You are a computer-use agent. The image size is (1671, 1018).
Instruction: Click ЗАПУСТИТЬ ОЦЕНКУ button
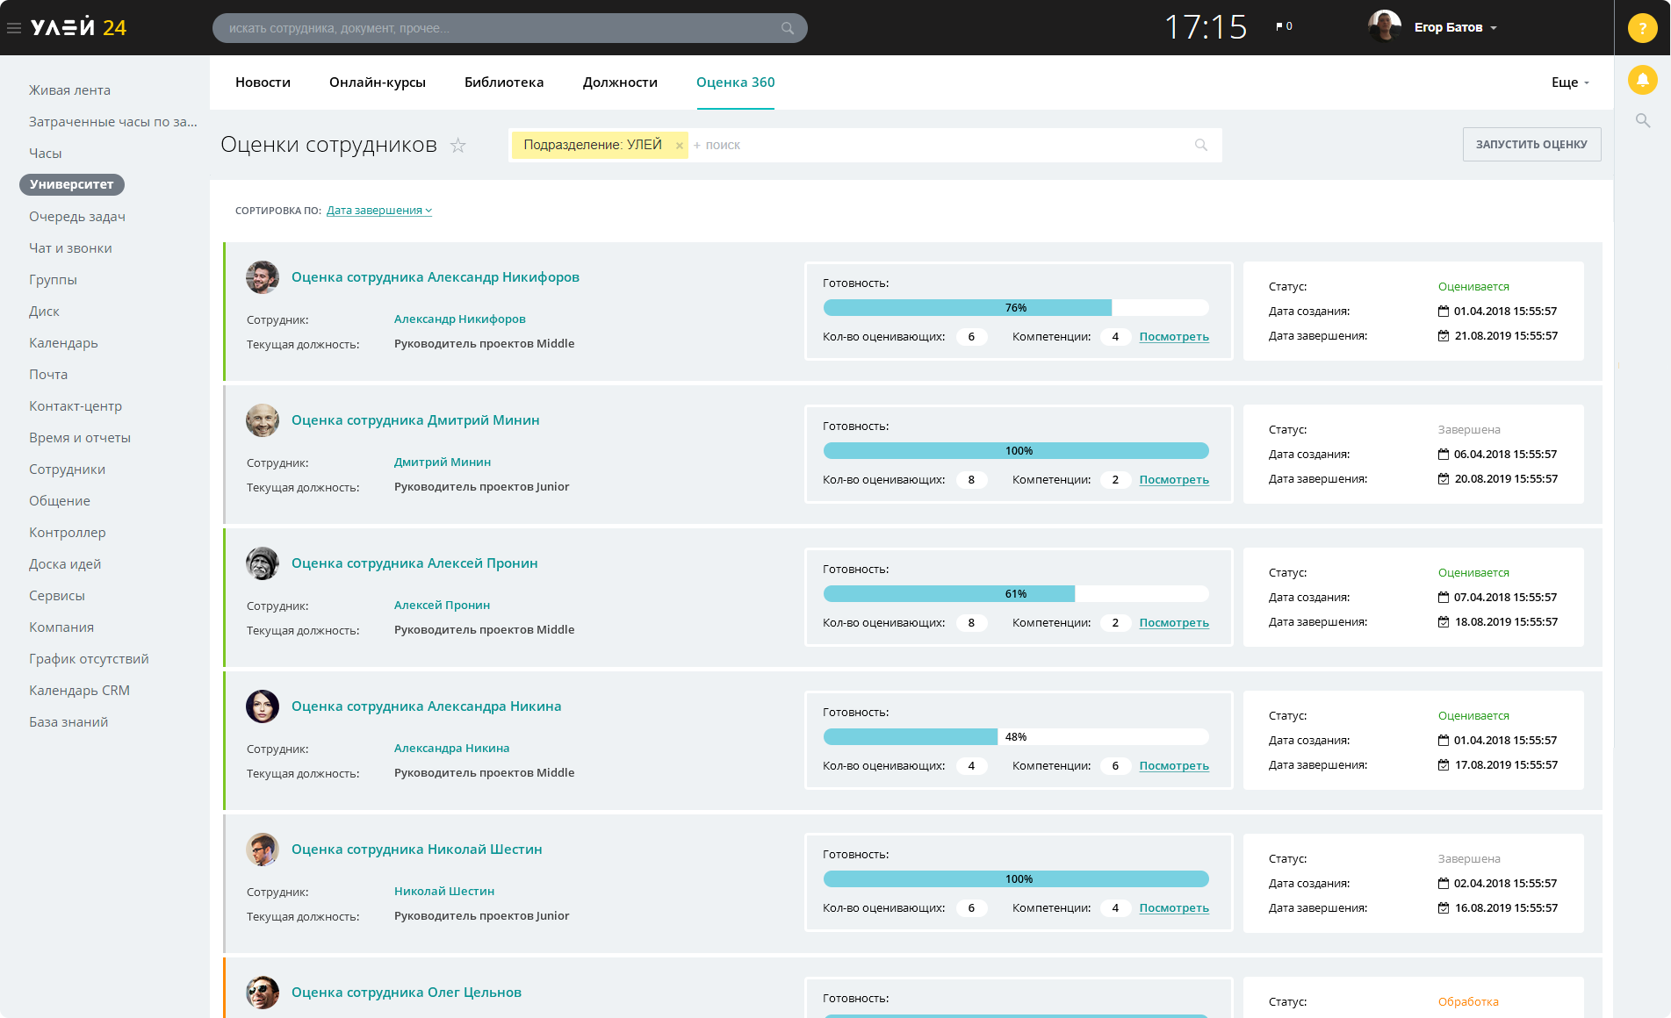1531,145
